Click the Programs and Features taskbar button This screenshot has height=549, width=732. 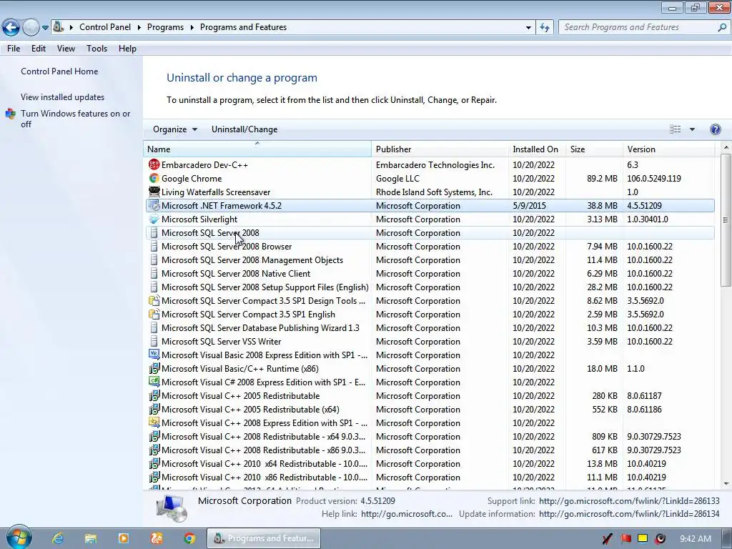[x=264, y=538]
